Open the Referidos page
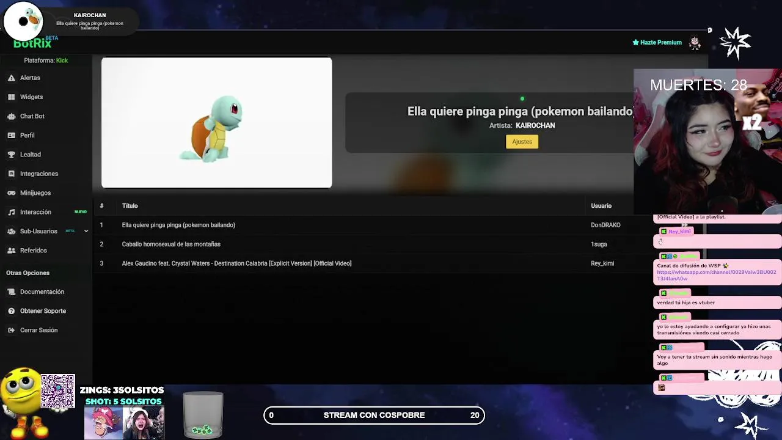 pos(34,251)
